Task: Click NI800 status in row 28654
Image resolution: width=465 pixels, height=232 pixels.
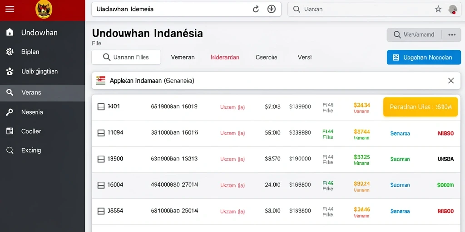Action: click(446, 211)
